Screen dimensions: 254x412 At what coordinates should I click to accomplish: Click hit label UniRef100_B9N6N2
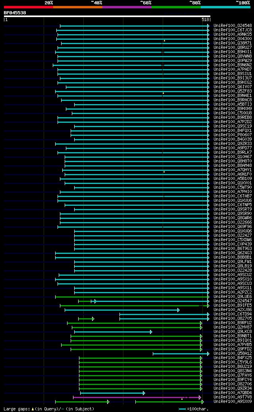tap(233, 65)
